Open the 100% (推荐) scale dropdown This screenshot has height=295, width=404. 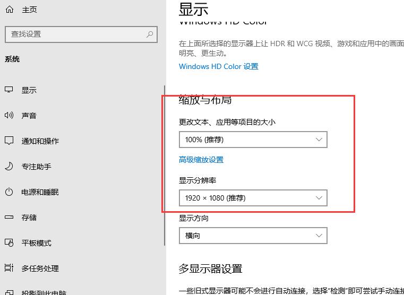[253, 140]
